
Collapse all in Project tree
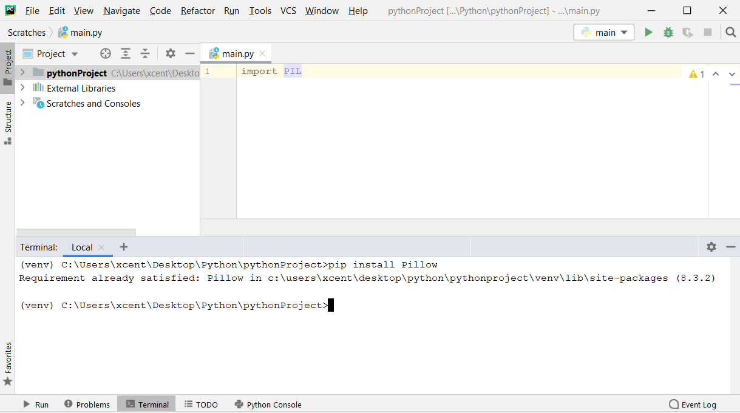pos(144,53)
